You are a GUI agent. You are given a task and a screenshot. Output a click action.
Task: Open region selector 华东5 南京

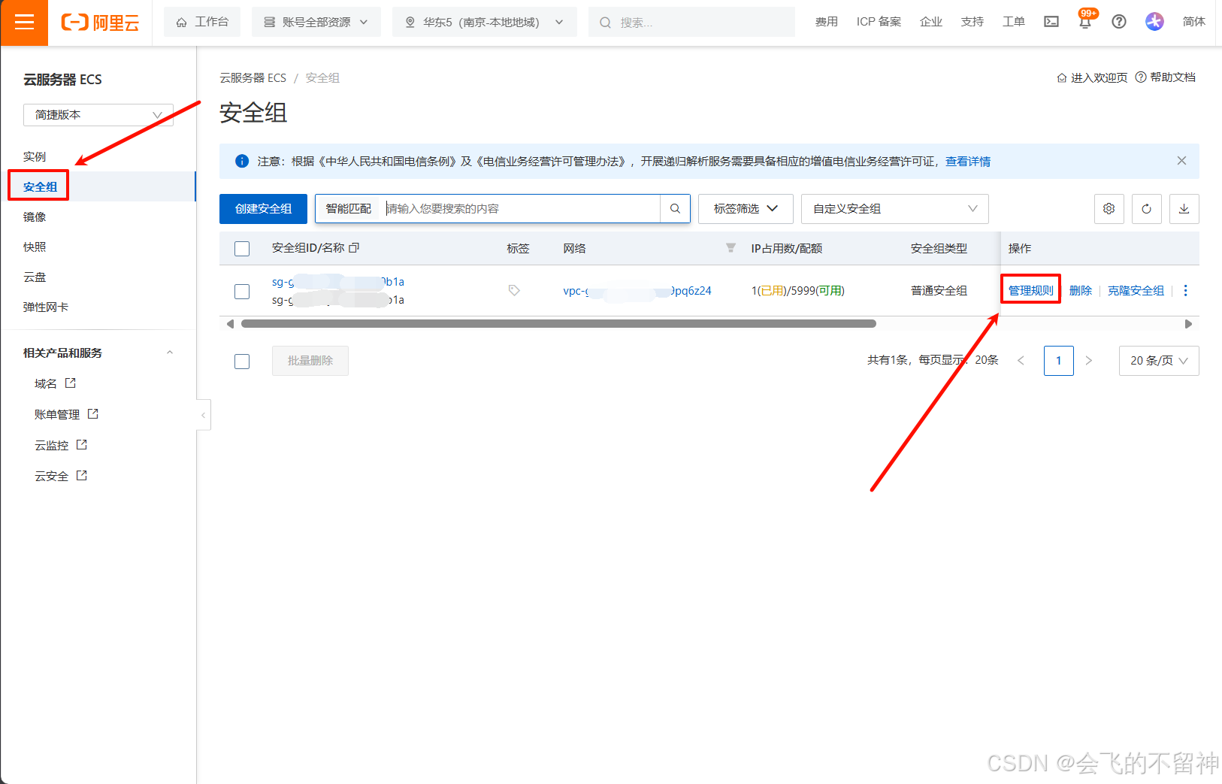484,23
